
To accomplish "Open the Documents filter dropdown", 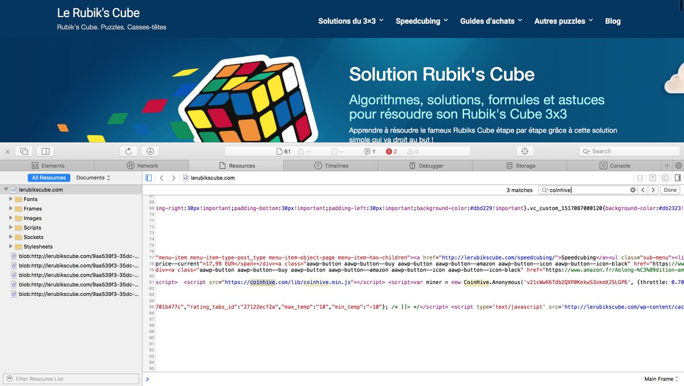I will tap(93, 178).
